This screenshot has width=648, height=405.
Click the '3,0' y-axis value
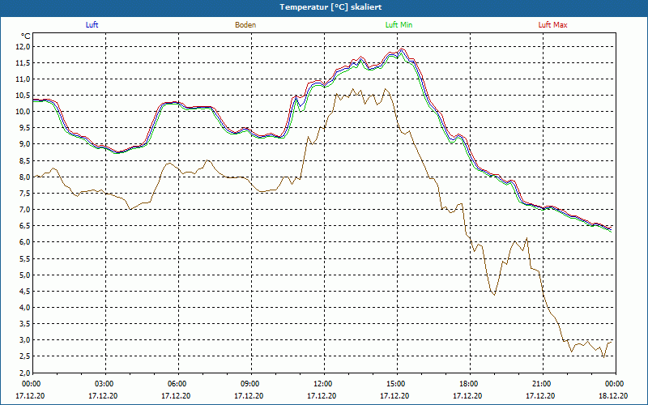[25, 340]
